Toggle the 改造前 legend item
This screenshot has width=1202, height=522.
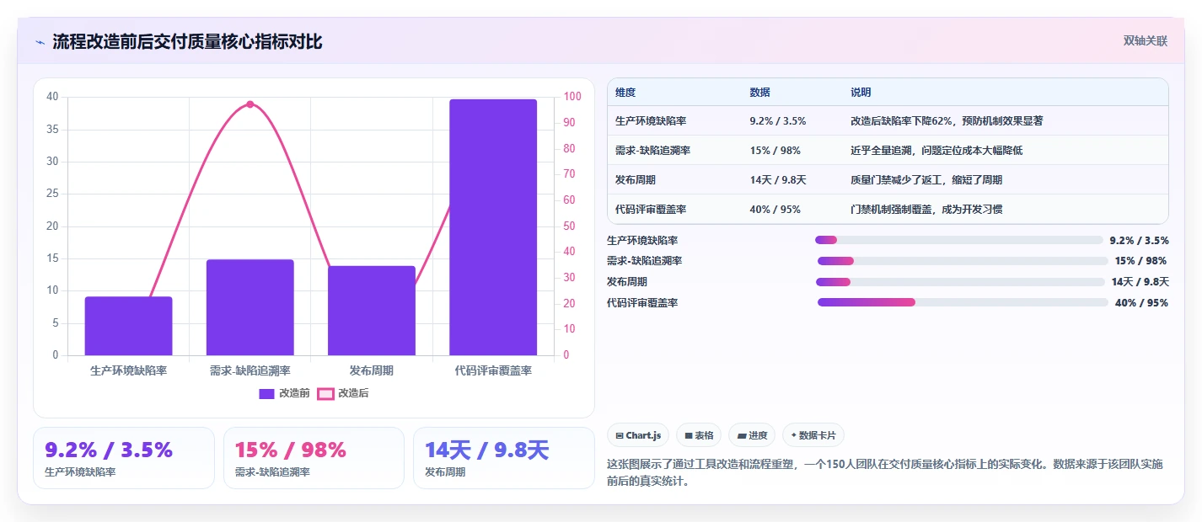click(284, 393)
